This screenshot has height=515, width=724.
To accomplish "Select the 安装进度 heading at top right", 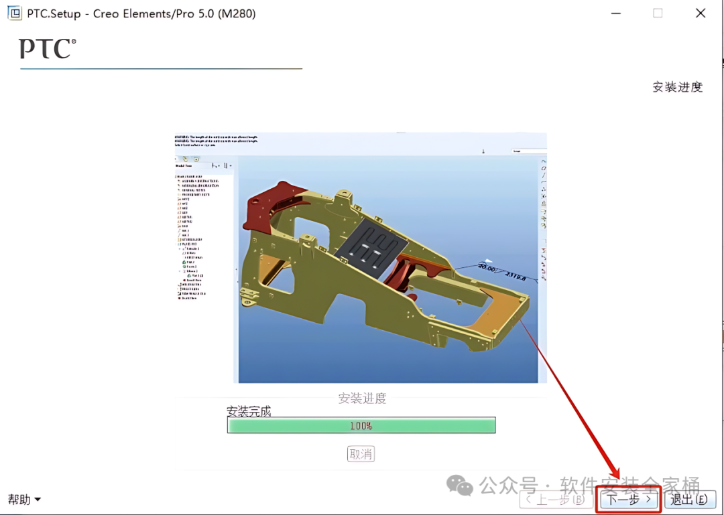I will (677, 87).
